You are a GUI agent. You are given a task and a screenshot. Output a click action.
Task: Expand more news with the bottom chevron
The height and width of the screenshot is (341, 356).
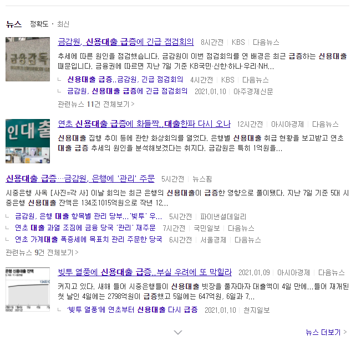click(178, 332)
